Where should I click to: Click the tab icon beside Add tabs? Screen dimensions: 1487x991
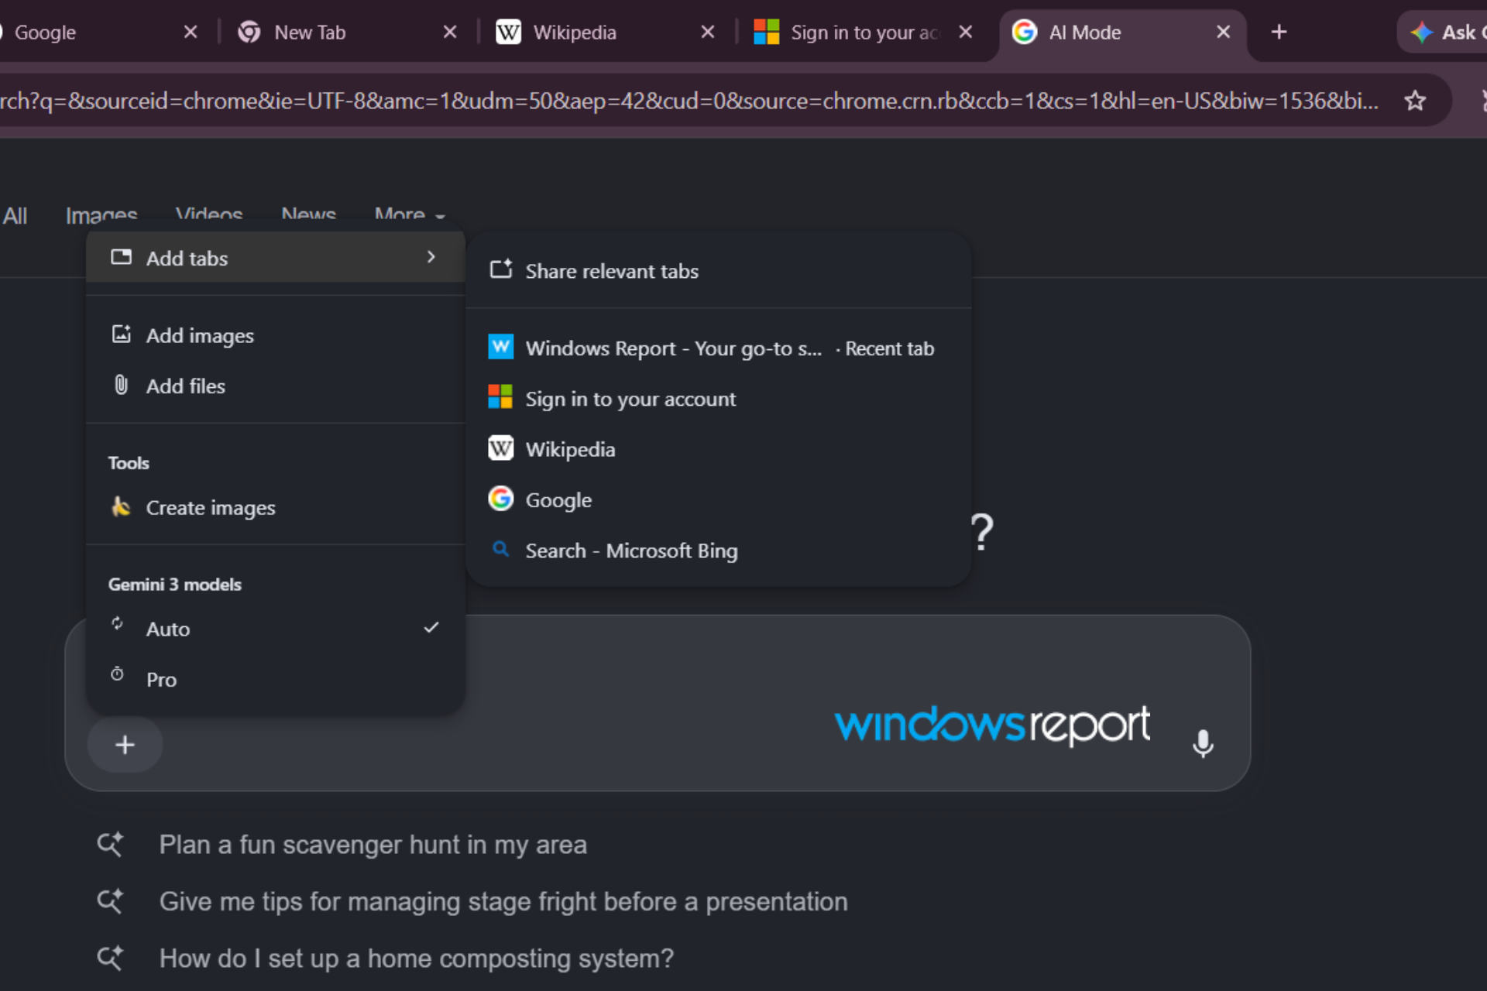tap(121, 257)
